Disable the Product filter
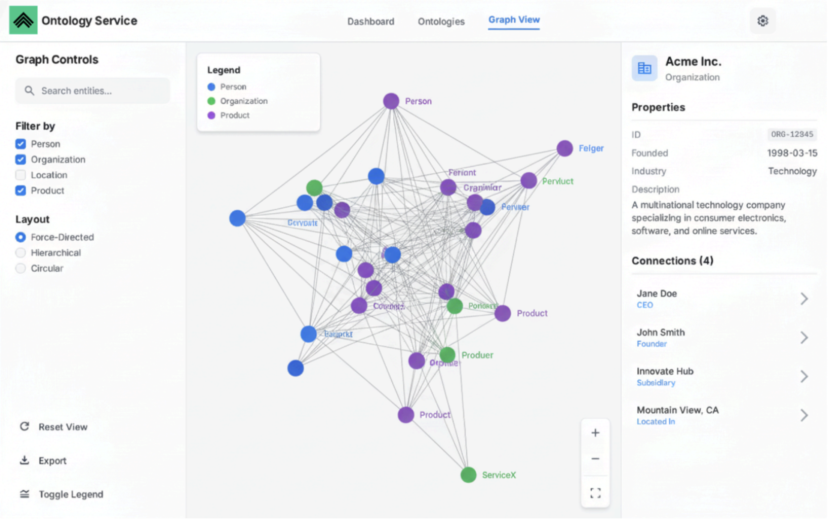 point(20,191)
